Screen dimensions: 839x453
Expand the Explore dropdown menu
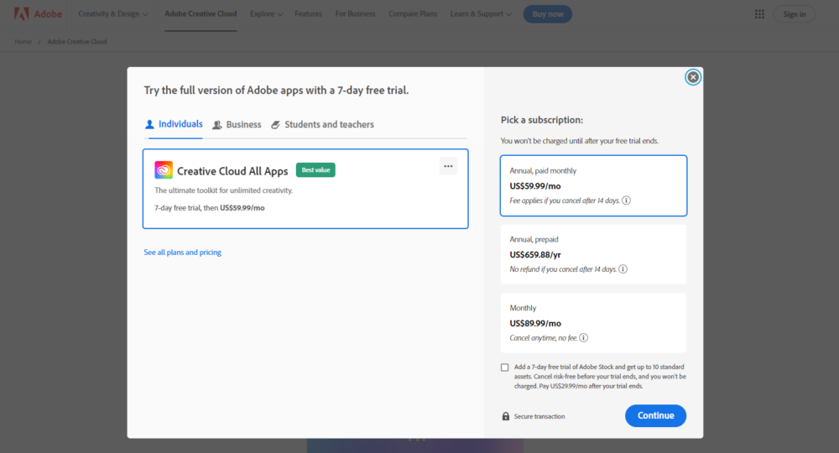266,14
